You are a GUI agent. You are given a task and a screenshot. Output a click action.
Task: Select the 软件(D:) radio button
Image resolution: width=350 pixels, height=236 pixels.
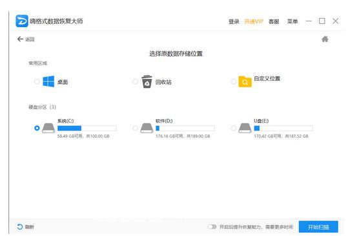135,128
